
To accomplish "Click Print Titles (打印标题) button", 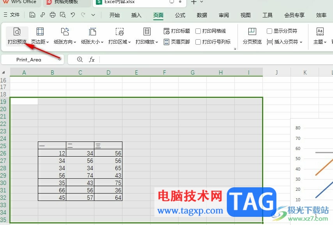I will [177, 31].
